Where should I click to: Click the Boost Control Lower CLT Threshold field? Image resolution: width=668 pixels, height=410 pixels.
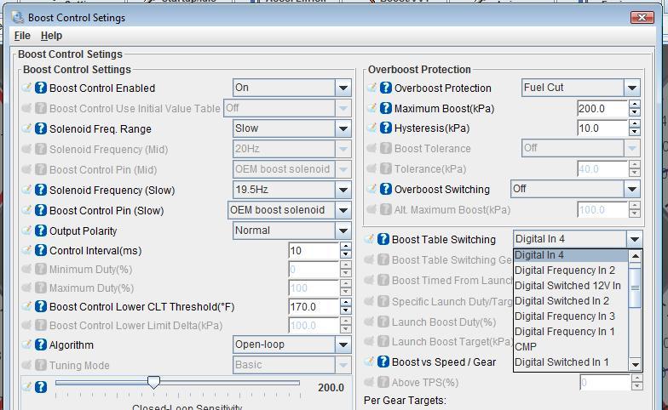[x=314, y=306]
